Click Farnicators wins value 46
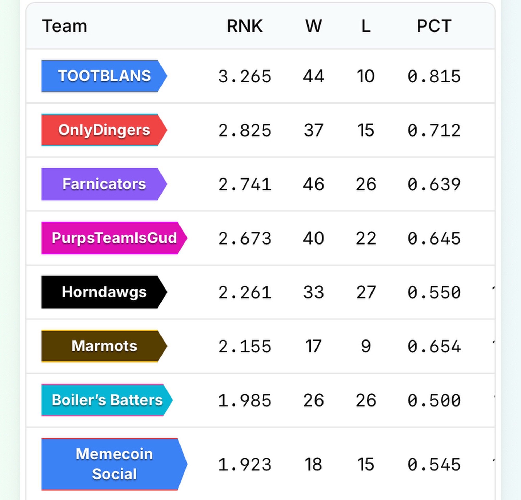Viewport: 521px width, 500px height. 313,184
